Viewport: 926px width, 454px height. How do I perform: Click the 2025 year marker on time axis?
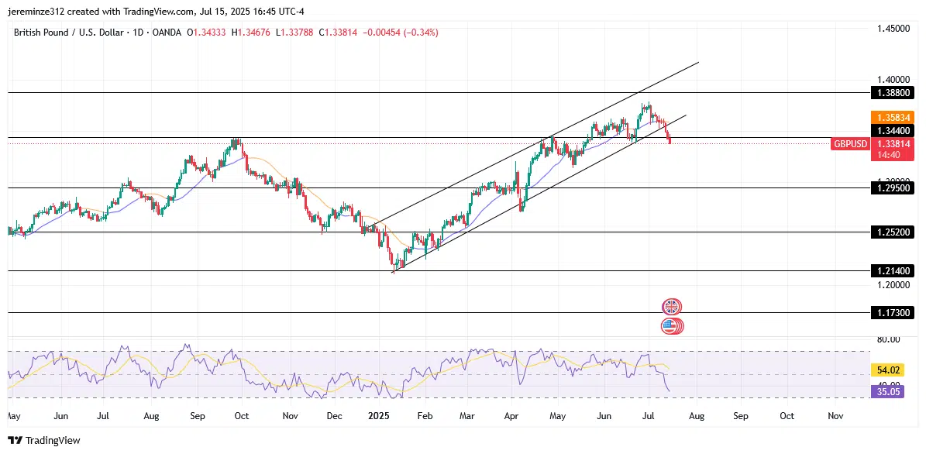(x=379, y=416)
